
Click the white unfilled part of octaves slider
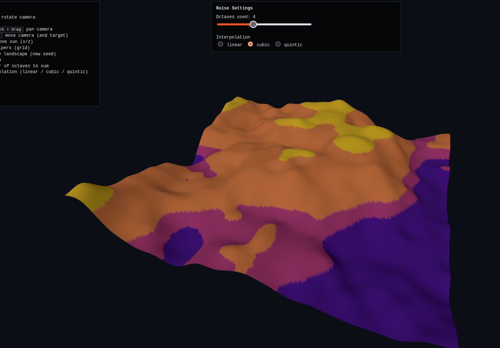point(284,24)
